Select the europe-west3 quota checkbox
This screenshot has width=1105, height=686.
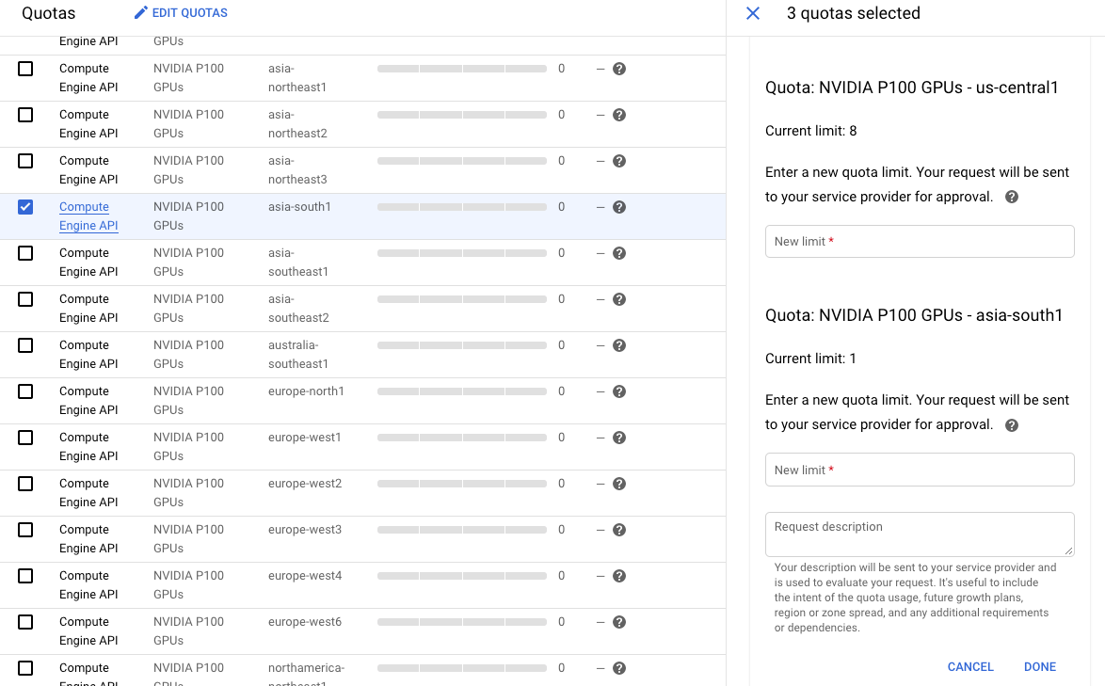pyautogui.click(x=25, y=530)
